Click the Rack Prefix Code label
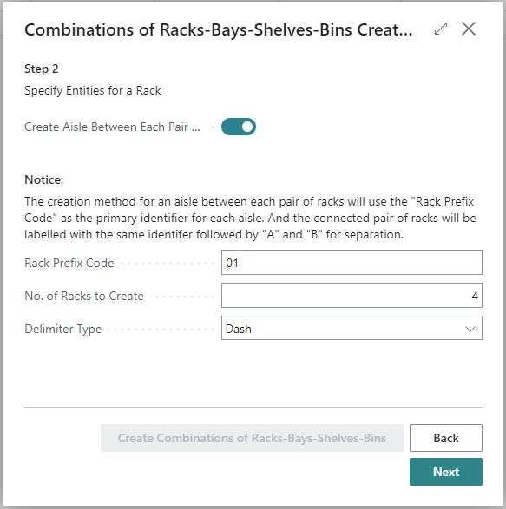The width and height of the screenshot is (506, 509). [69, 263]
